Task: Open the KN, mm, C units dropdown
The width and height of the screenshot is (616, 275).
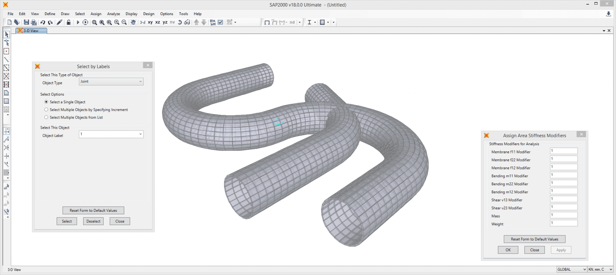Action: (x=600, y=269)
